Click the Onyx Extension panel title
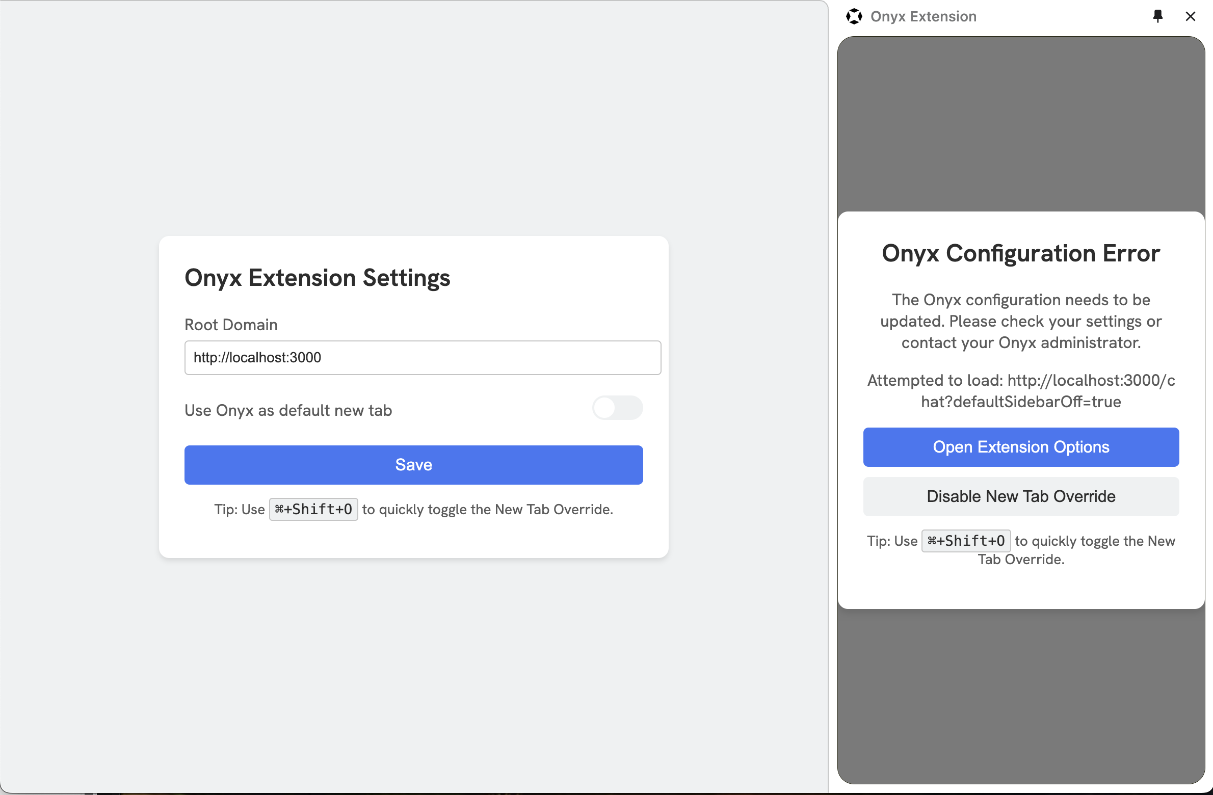1213x795 pixels. tap(923, 16)
